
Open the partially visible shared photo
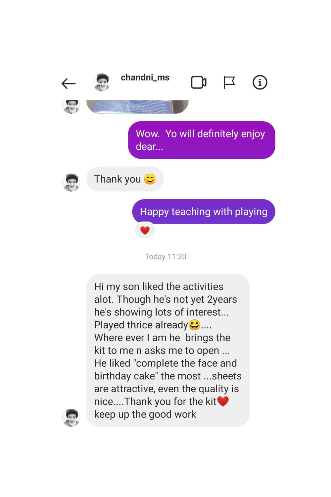pos(137,107)
